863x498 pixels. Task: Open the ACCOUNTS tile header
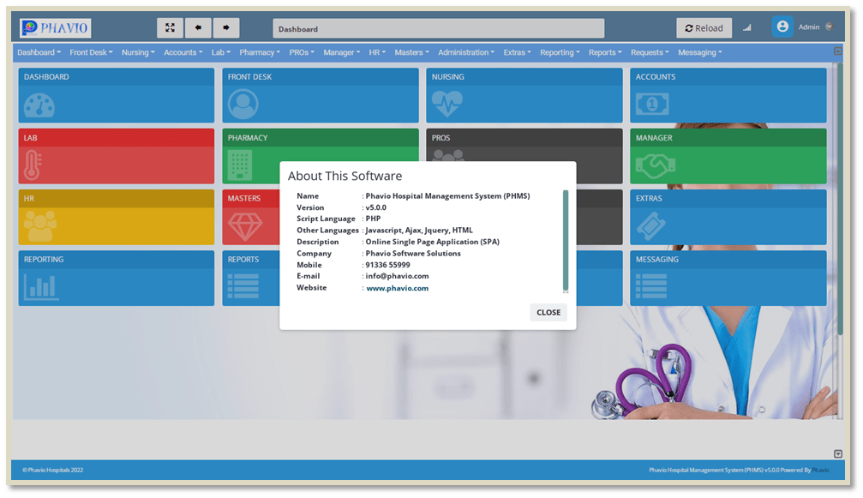728,76
